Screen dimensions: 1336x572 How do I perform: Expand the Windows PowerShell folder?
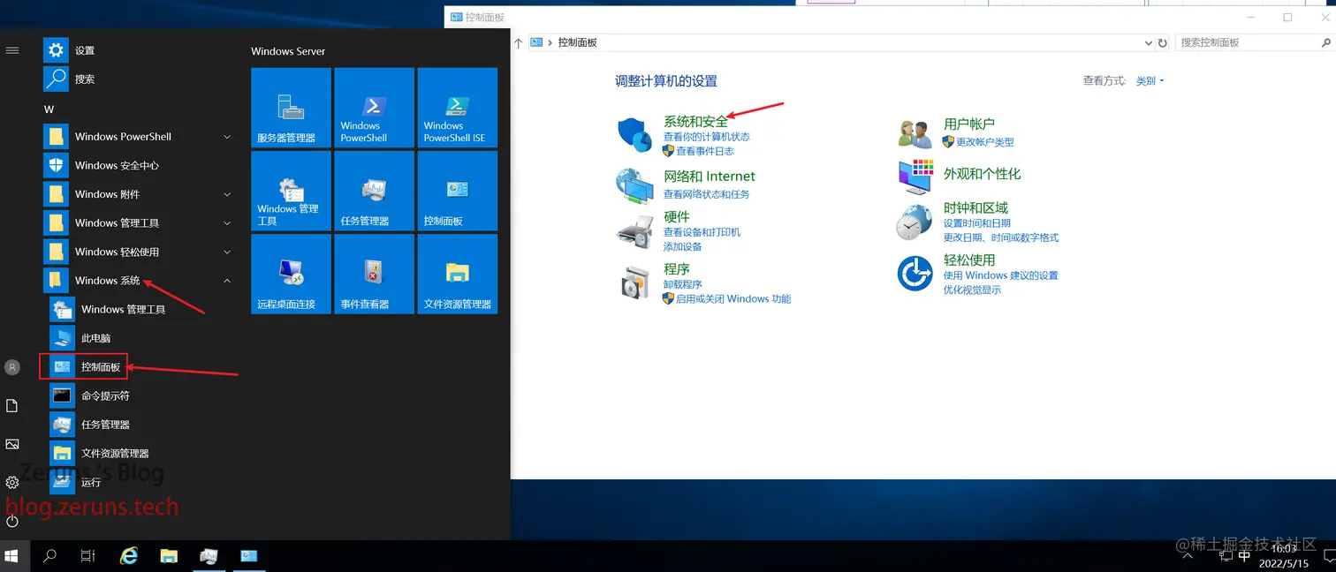[227, 137]
